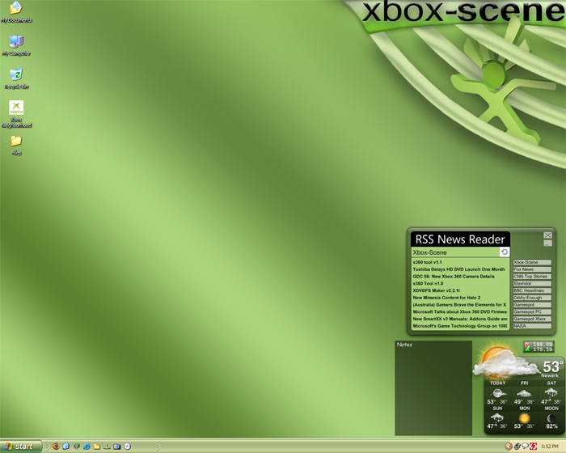
Task: Open 'New Mimesis Content for Halo 2'
Action: 446,298
